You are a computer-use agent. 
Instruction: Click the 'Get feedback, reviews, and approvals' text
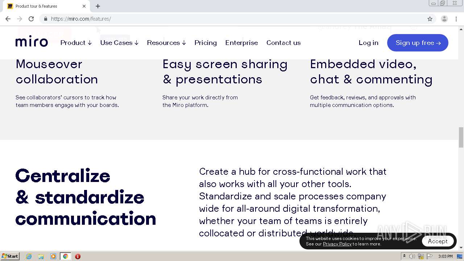pos(363,101)
